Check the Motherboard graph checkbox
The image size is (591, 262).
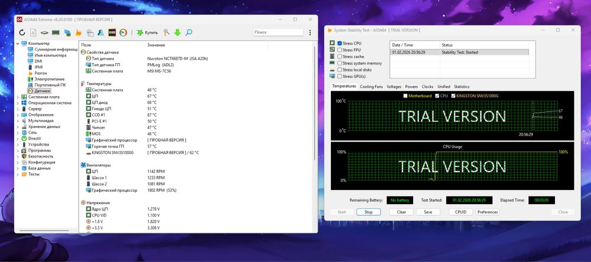pyautogui.click(x=405, y=96)
